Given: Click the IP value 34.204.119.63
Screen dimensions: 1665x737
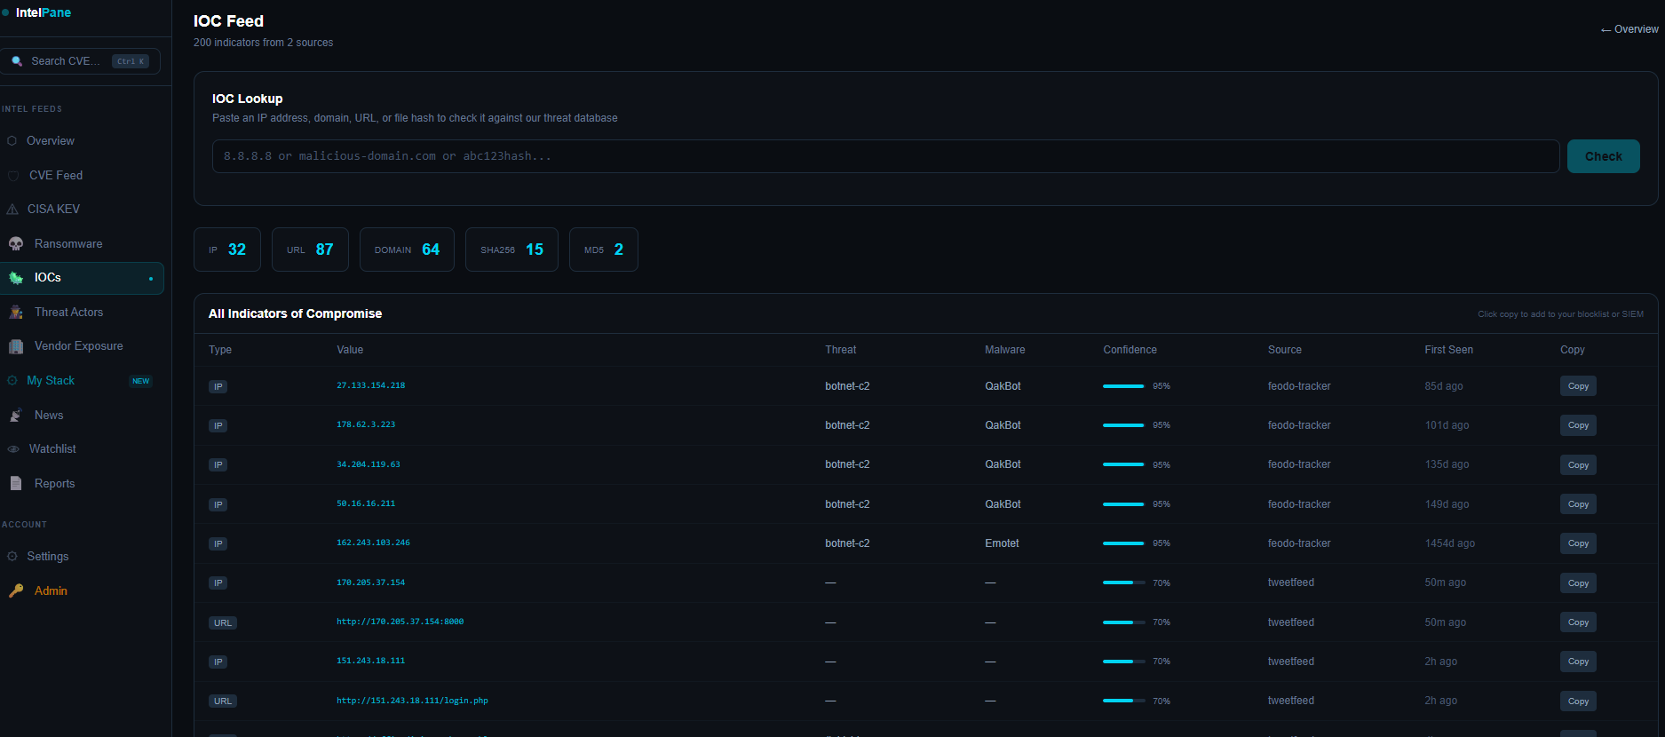Looking at the screenshot, I should click(369, 464).
